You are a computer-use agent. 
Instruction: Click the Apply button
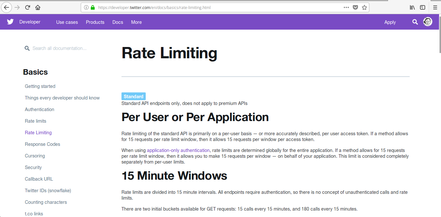[x=390, y=22]
